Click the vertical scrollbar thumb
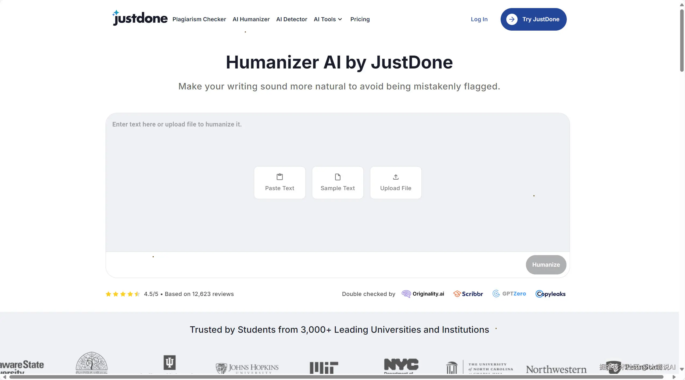 682,40
